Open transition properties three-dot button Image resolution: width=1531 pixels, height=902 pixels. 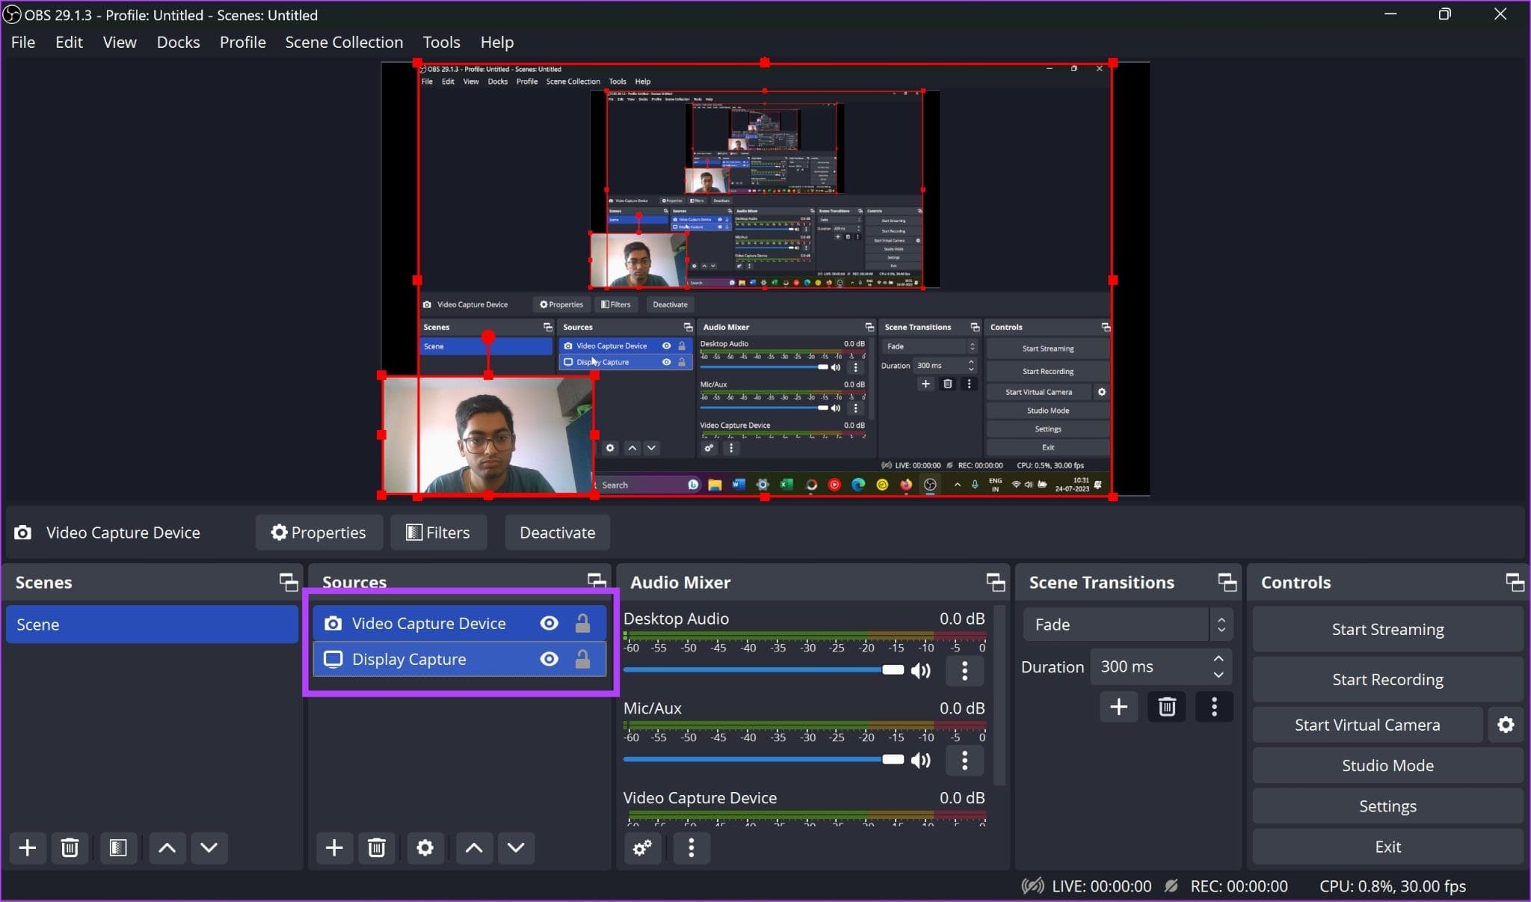point(1214,707)
